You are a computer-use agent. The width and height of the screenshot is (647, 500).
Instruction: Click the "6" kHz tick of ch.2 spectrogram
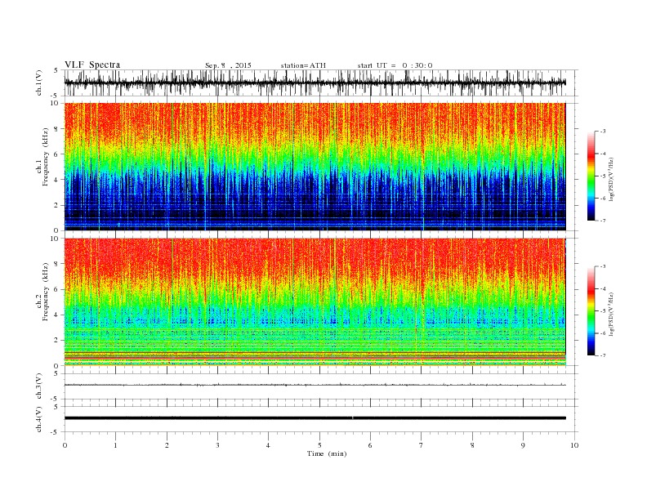click(56, 289)
